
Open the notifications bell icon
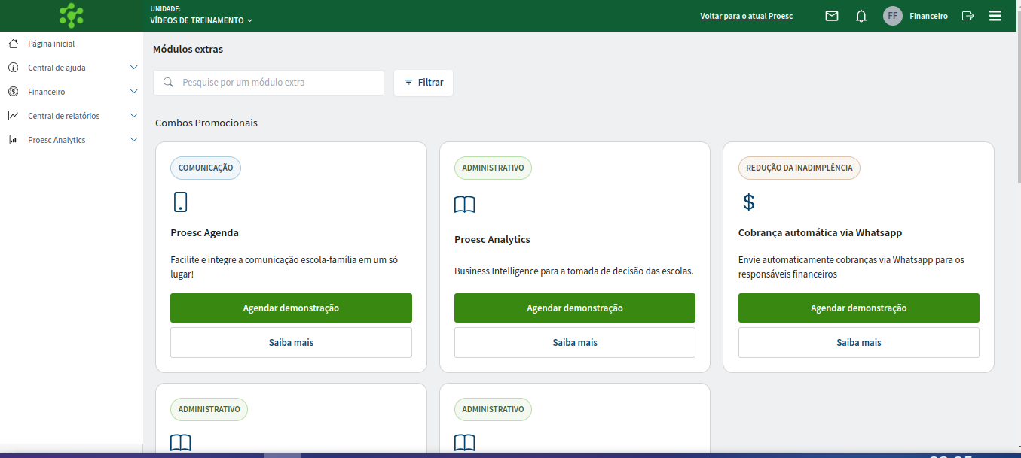[861, 16]
